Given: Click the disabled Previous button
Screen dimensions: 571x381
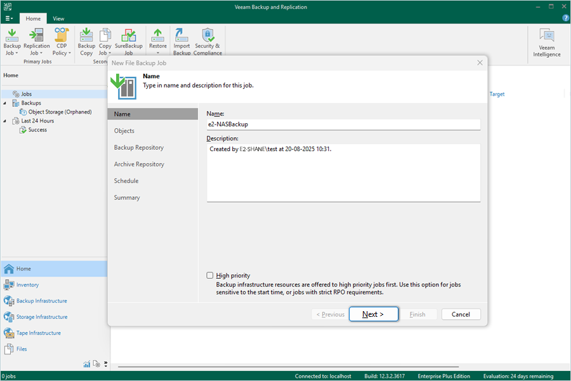Looking at the screenshot, I should pyautogui.click(x=331, y=314).
